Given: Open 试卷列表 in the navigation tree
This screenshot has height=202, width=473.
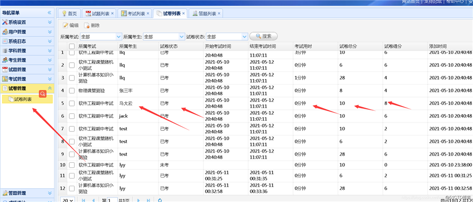Looking at the screenshot, I should (23, 99).
